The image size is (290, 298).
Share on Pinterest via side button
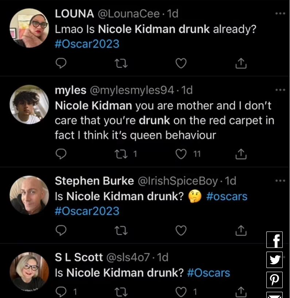coord(275,280)
